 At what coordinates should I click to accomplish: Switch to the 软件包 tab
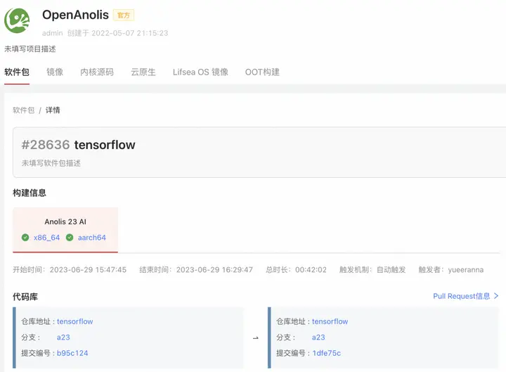(17, 72)
